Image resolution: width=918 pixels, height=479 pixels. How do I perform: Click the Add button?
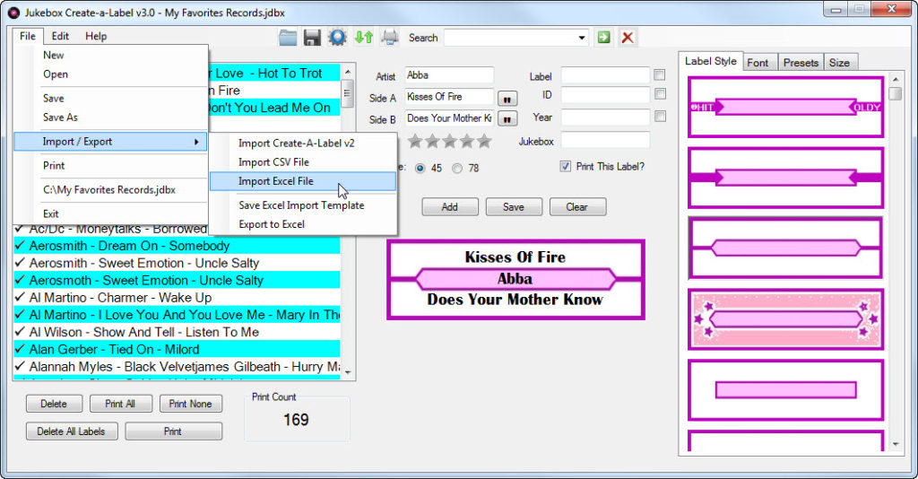(x=449, y=206)
